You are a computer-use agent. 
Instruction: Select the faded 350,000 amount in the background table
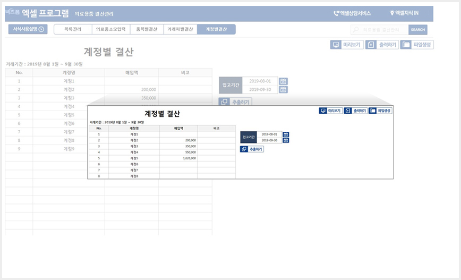click(149, 98)
